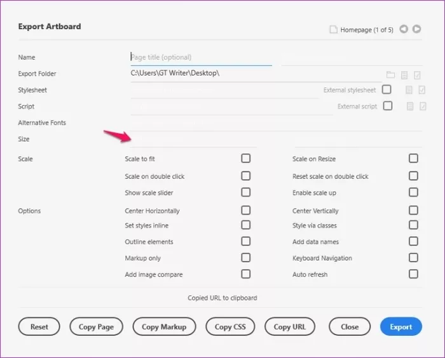Enable the External stylesheet checkbox
Image resolution: width=445 pixels, height=358 pixels.
pos(387,89)
